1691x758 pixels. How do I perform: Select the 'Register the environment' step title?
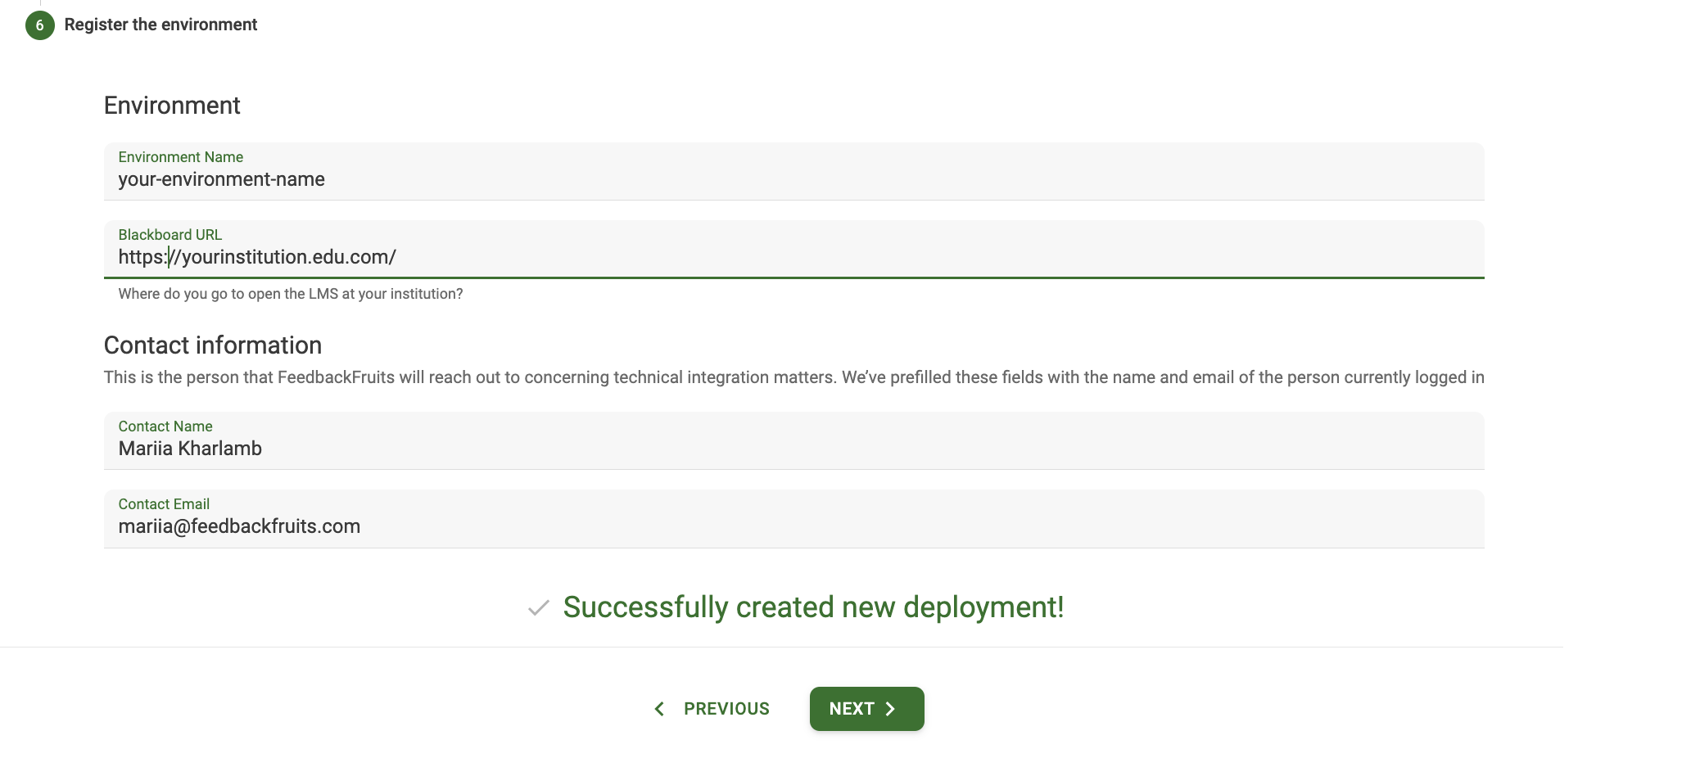tap(161, 25)
